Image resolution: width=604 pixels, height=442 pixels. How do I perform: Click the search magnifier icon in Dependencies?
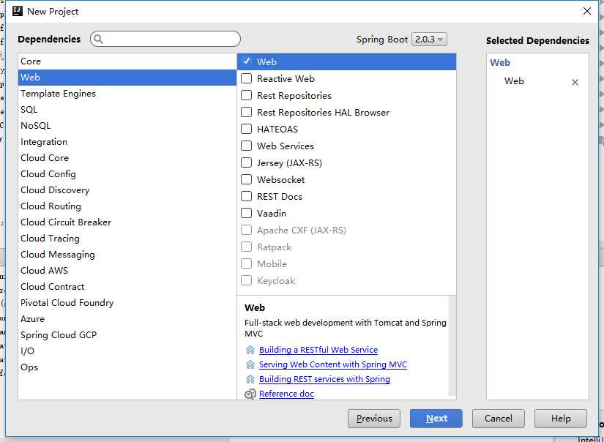click(98, 39)
